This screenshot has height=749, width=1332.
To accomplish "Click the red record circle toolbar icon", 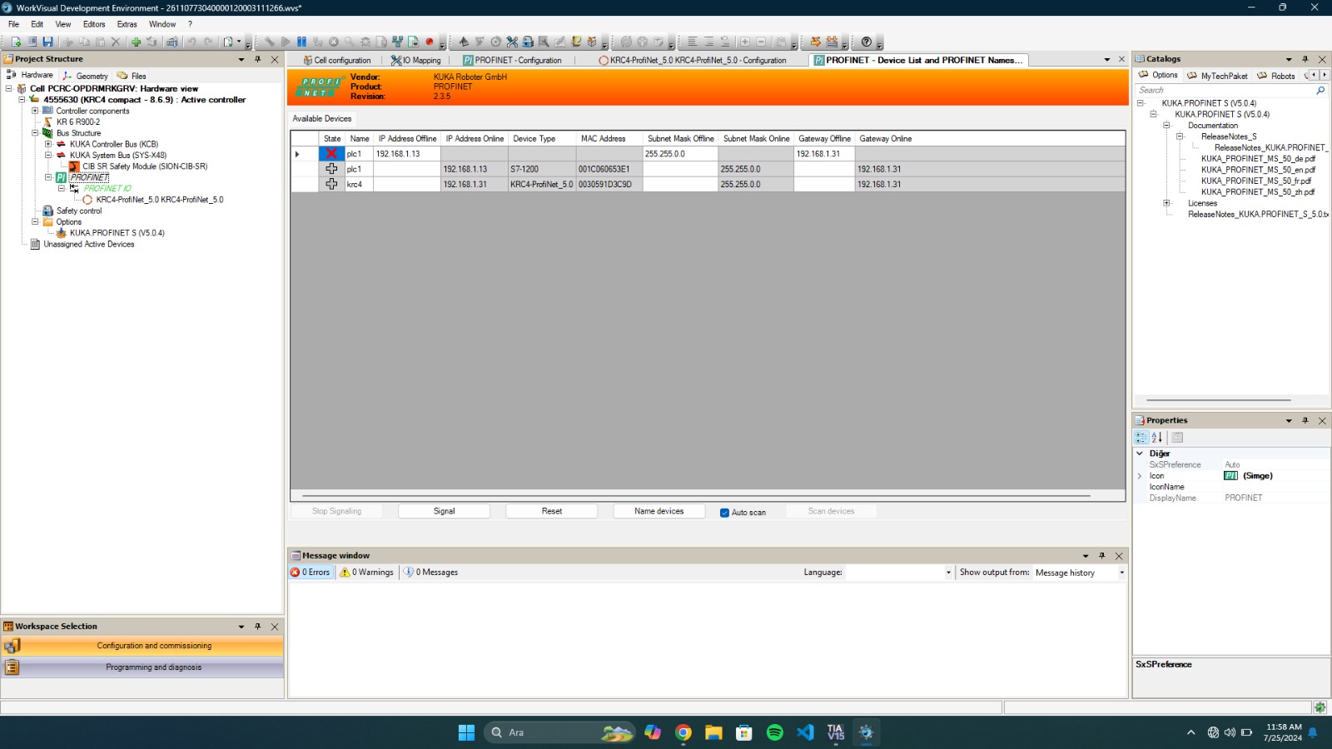I will pos(430,42).
